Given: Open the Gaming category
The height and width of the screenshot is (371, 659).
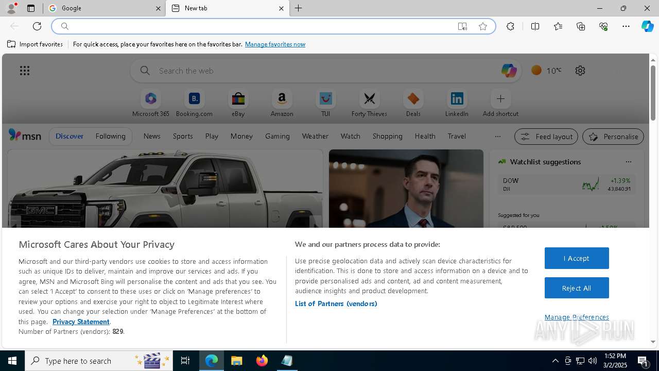Looking at the screenshot, I should coord(278,136).
